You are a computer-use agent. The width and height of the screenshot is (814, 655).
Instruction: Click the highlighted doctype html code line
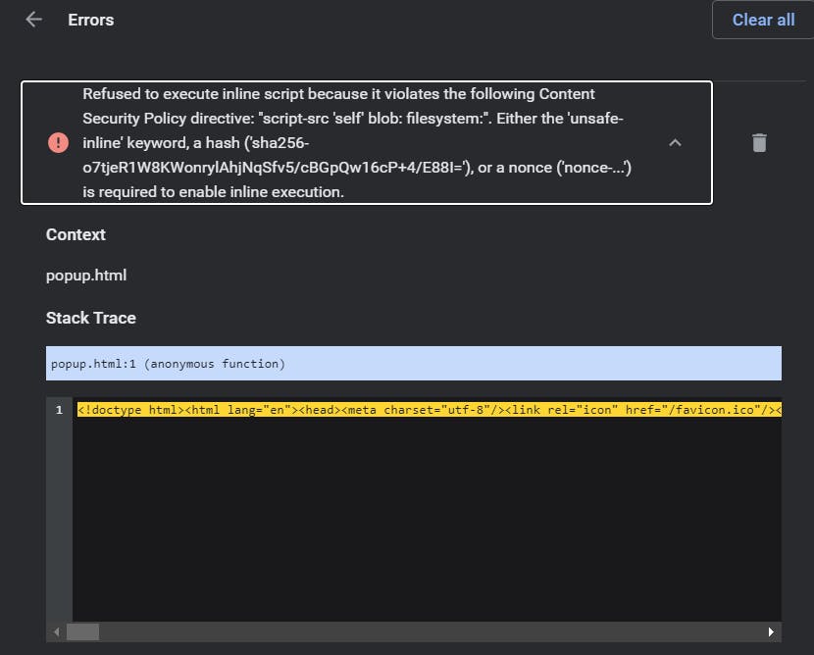click(430, 410)
